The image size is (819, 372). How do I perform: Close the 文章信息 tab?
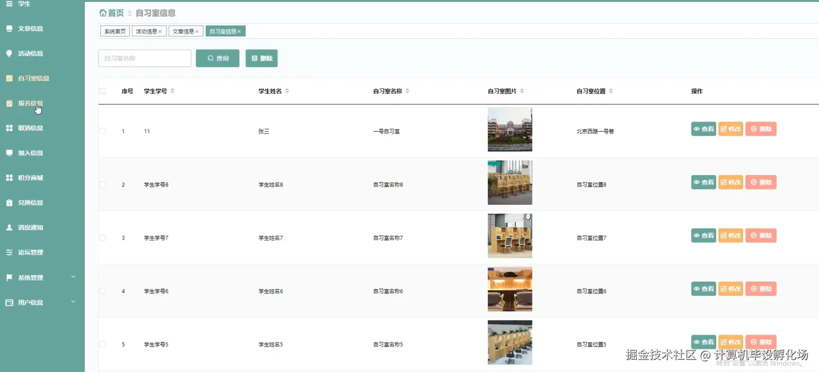197,31
